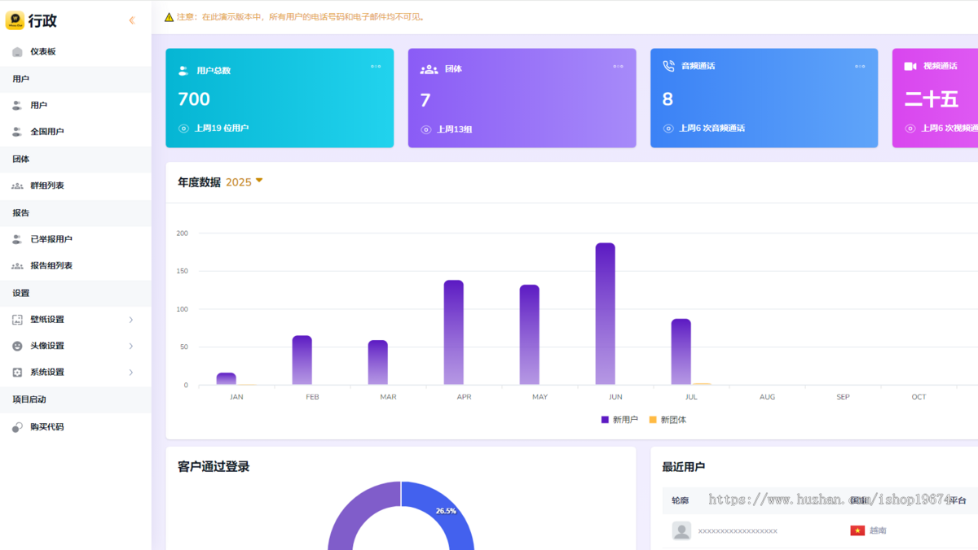Click the 700 total users value
Image resolution: width=978 pixels, height=550 pixels.
[194, 99]
